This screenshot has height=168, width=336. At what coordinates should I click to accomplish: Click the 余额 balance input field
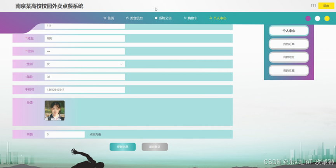pos(64,135)
